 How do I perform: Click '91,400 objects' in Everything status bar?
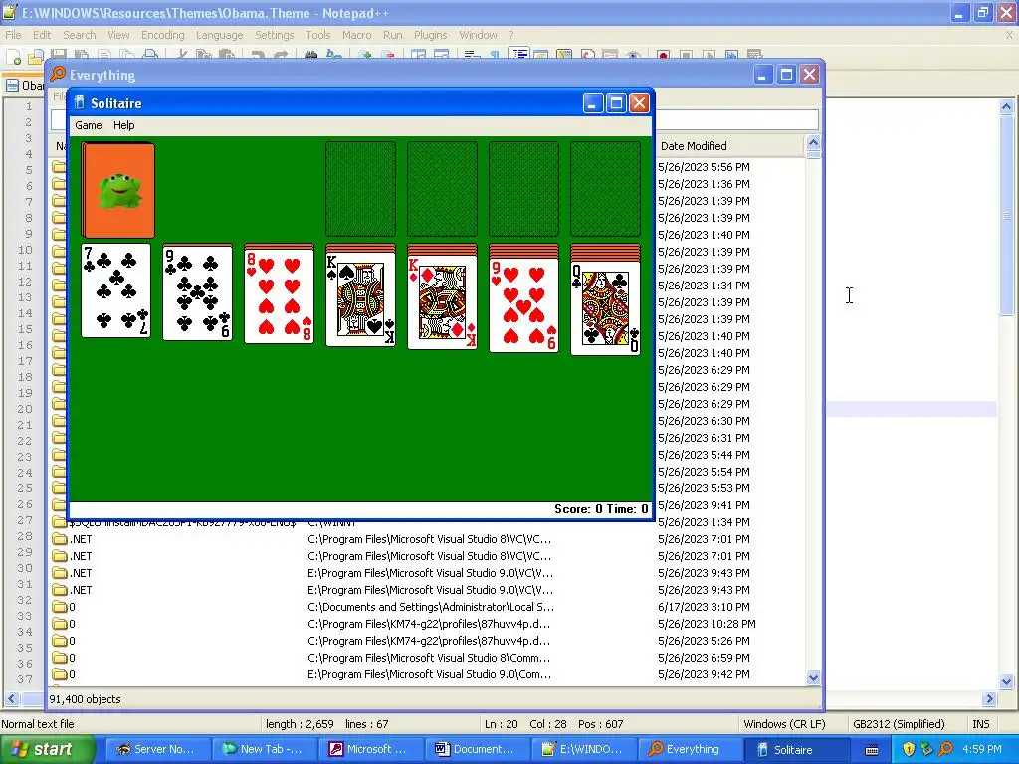click(x=86, y=699)
